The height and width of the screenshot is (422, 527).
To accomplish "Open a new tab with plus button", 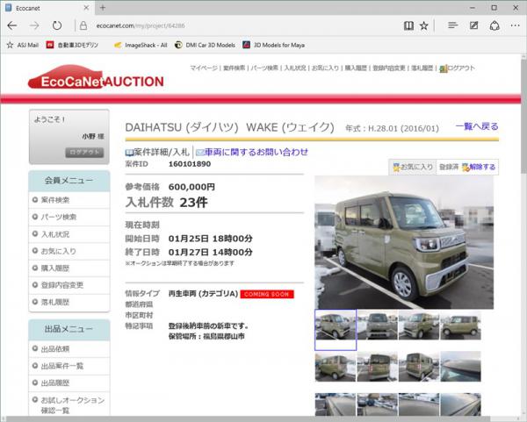I will point(103,8).
